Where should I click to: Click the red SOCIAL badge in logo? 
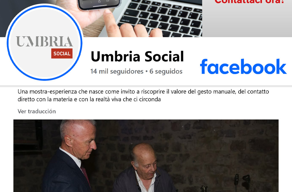tap(62, 54)
